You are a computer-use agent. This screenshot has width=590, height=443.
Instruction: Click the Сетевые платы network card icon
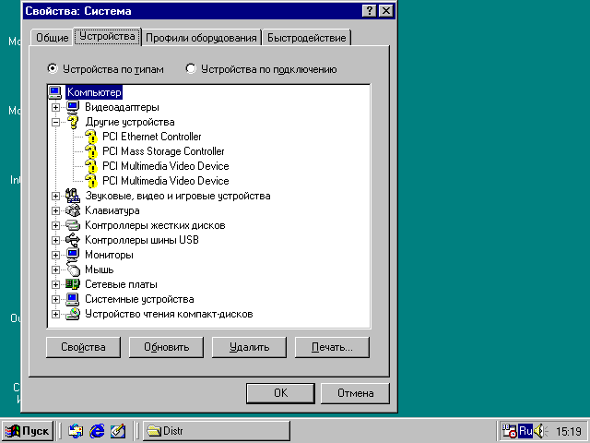pyautogui.click(x=73, y=284)
